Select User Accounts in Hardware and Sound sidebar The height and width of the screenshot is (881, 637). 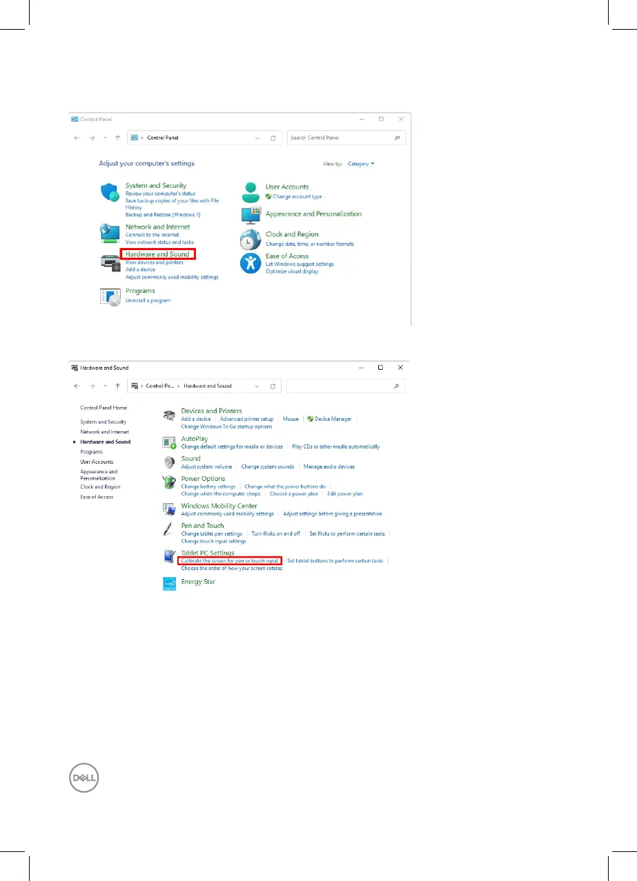(x=97, y=462)
